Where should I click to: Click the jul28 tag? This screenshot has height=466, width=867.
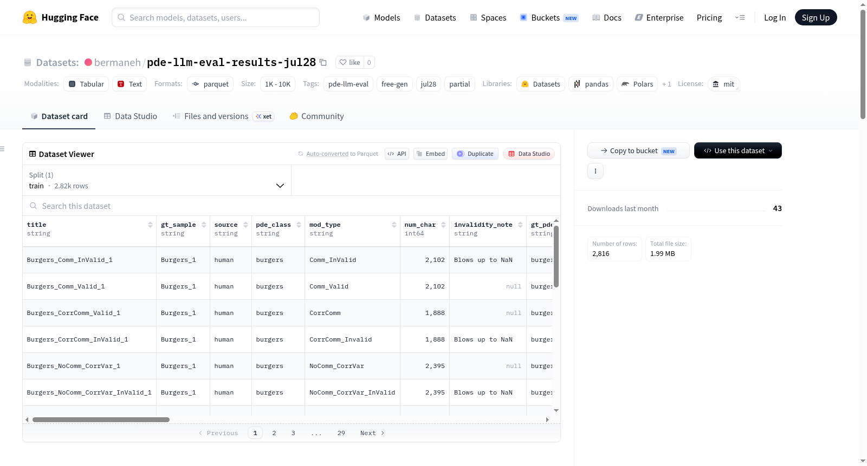pyautogui.click(x=429, y=84)
